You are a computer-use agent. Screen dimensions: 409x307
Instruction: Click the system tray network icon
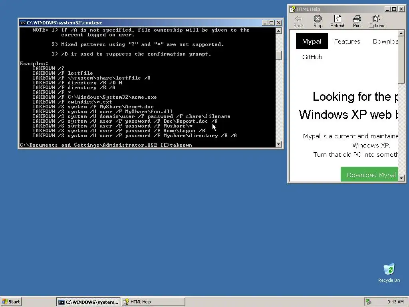[368, 302]
